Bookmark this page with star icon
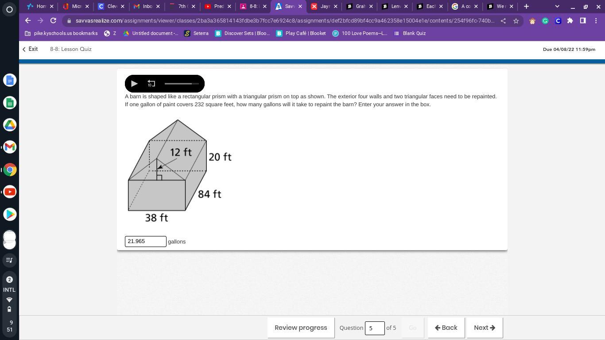 click(516, 21)
